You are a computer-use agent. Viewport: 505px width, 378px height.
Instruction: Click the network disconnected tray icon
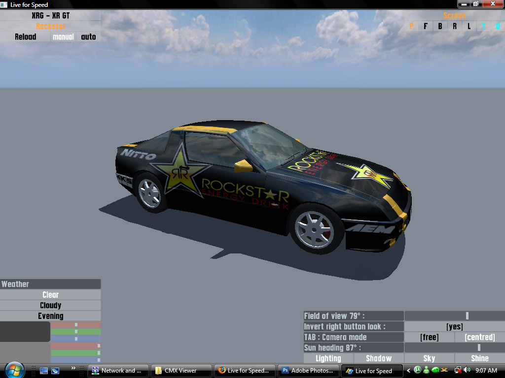coord(458,370)
